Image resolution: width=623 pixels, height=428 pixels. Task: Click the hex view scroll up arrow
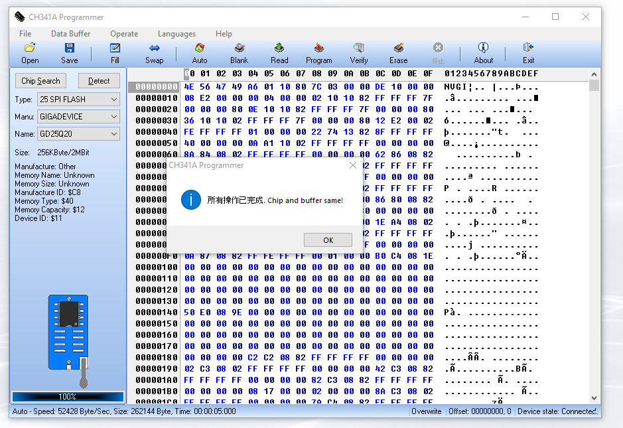coord(594,74)
